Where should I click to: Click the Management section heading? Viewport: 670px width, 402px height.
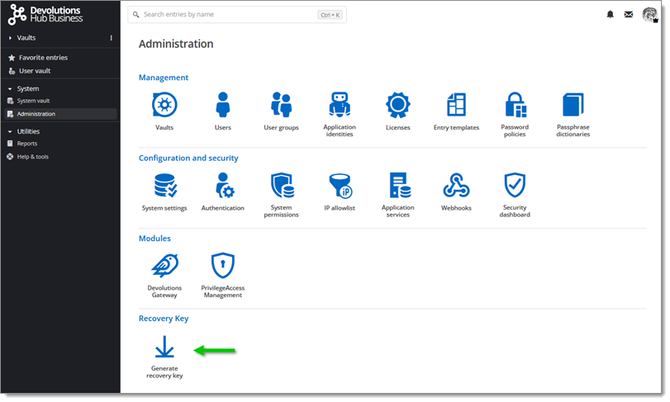164,78
